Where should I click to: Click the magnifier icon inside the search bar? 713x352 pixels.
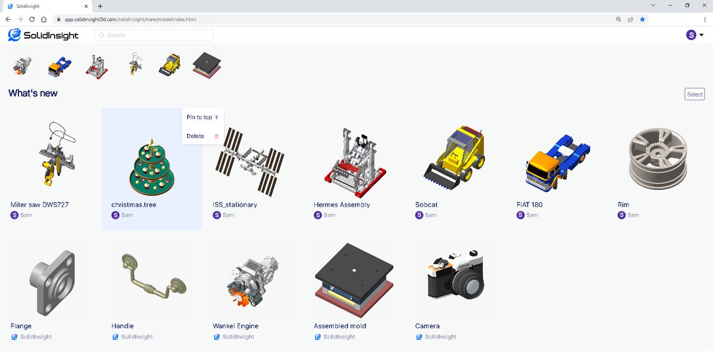[103, 35]
